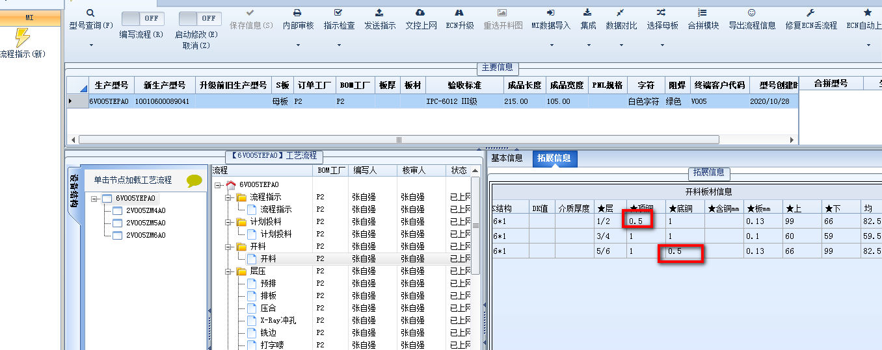Image resolution: width=882 pixels, height=350 pixels.
Task: Click 发送指示 upload icon
Action: 379,13
